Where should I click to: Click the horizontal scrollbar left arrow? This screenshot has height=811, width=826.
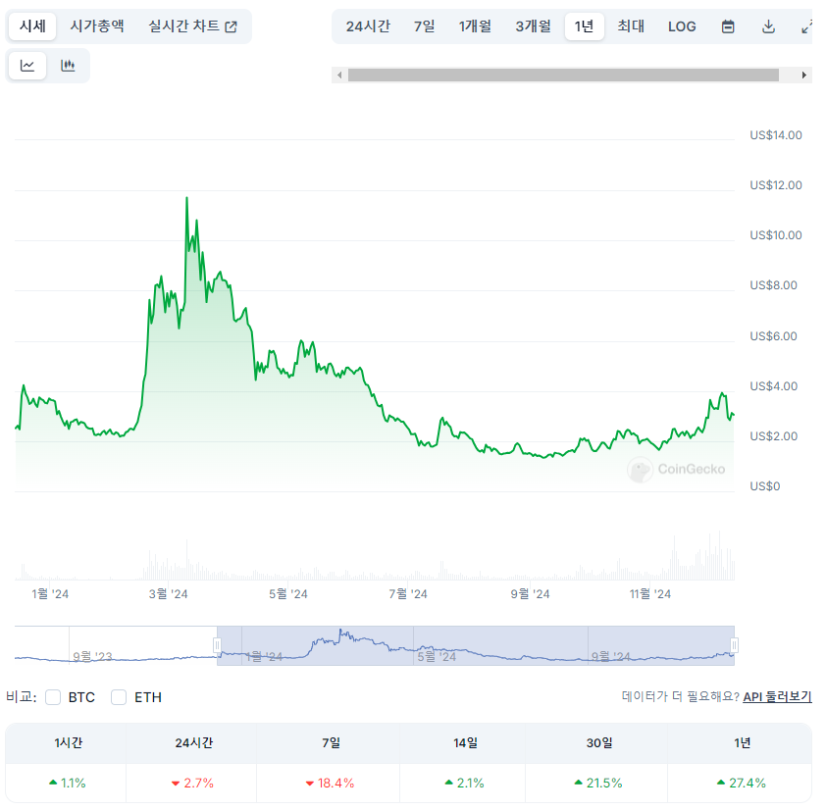coord(339,76)
